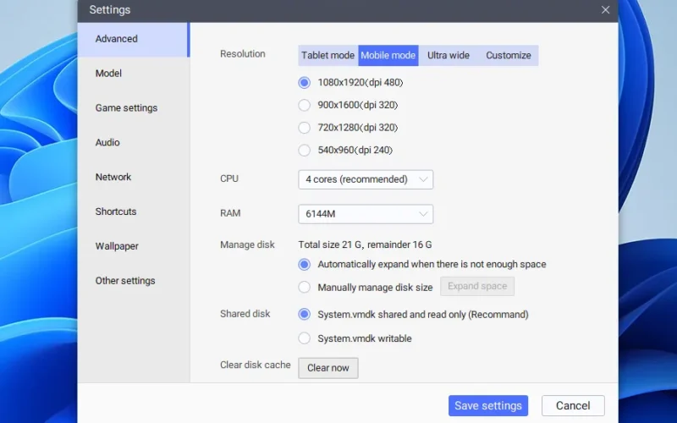Select Tablet mode resolution tab
Screen dimensions: 677x423
click(328, 55)
